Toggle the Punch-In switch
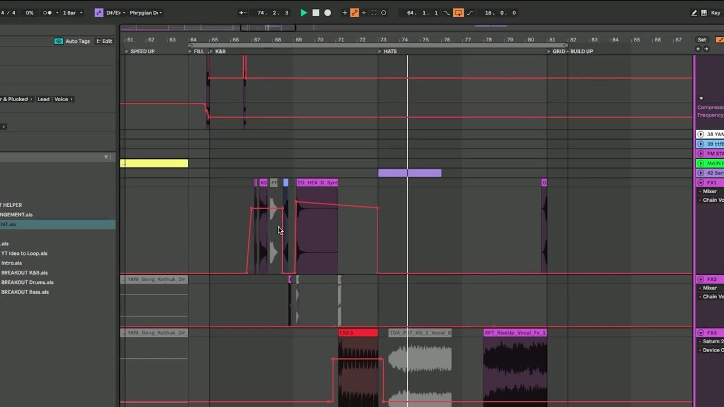Viewport: 724px width, 407px height. [447, 12]
